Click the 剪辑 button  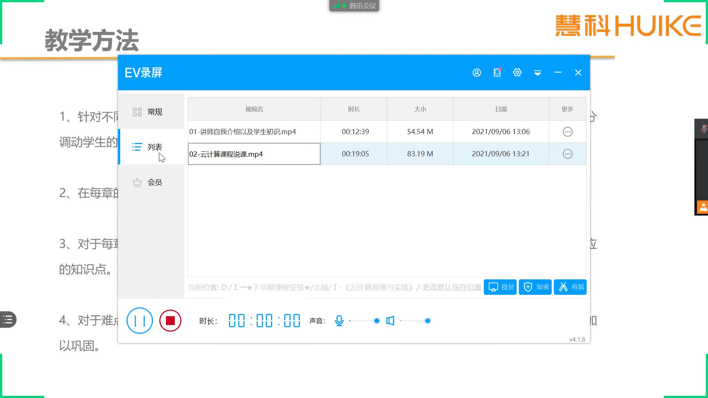point(570,287)
